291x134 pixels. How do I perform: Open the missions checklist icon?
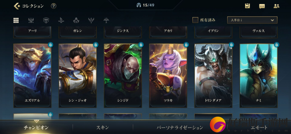[247, 6]
